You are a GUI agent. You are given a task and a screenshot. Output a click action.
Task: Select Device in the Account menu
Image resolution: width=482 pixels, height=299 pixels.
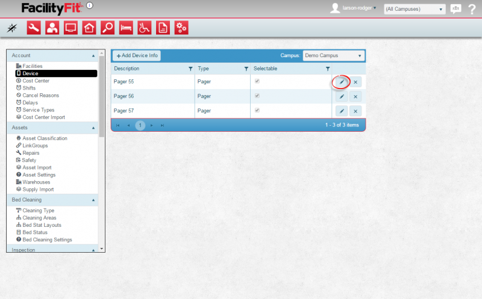click(56, 73)
